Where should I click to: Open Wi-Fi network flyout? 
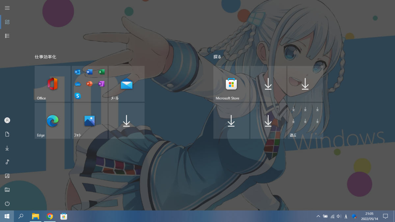pyautogui.click(x=332, y=216)
